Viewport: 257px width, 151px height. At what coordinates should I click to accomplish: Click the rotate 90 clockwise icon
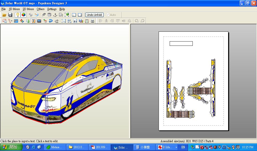pos(143,21)
